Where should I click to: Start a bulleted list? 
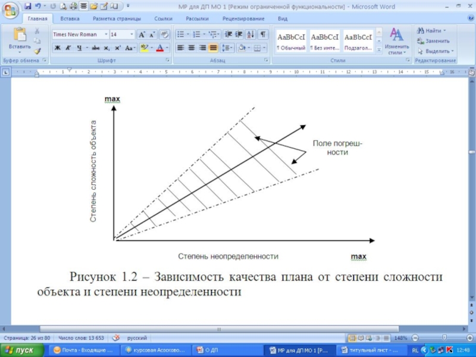tap(180, 35)
